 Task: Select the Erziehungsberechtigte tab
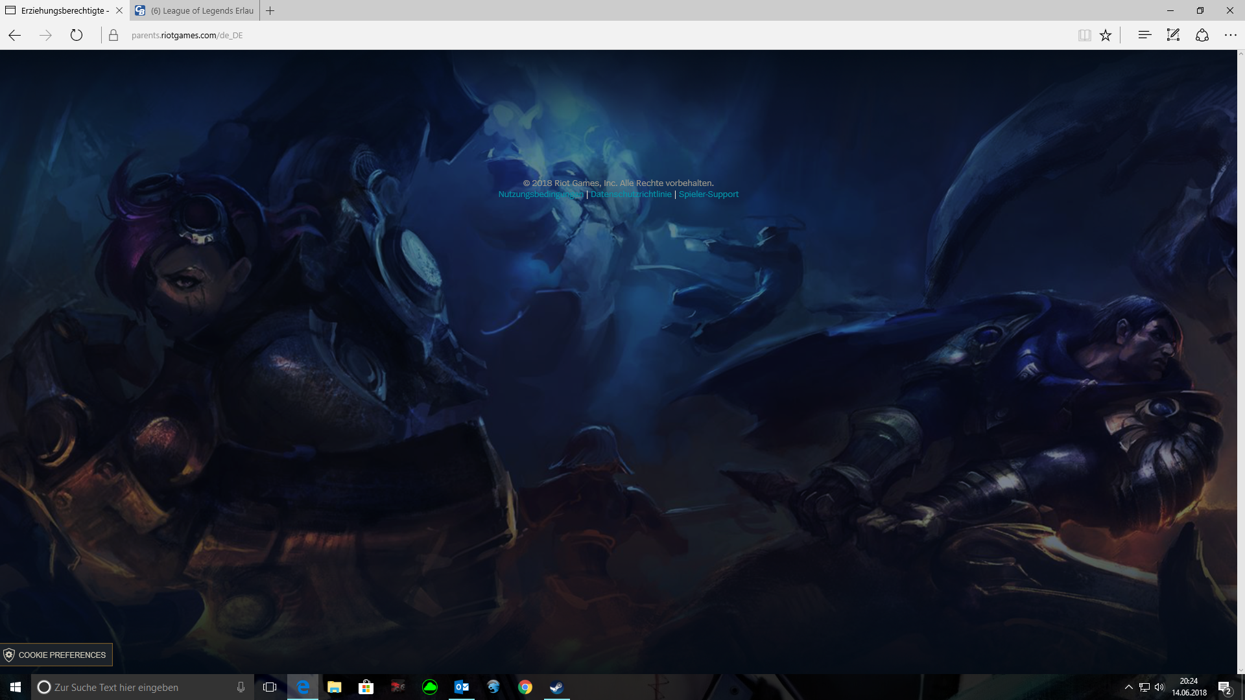[x=64, y=10]
